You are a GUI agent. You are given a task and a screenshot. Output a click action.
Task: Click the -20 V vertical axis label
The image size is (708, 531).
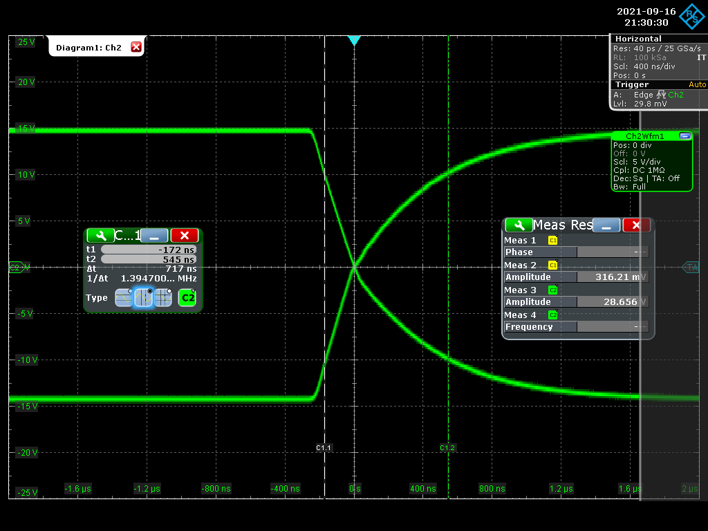pos(27,452)
